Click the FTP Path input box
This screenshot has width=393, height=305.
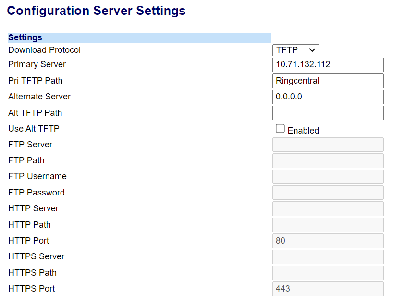click(328, 160)
